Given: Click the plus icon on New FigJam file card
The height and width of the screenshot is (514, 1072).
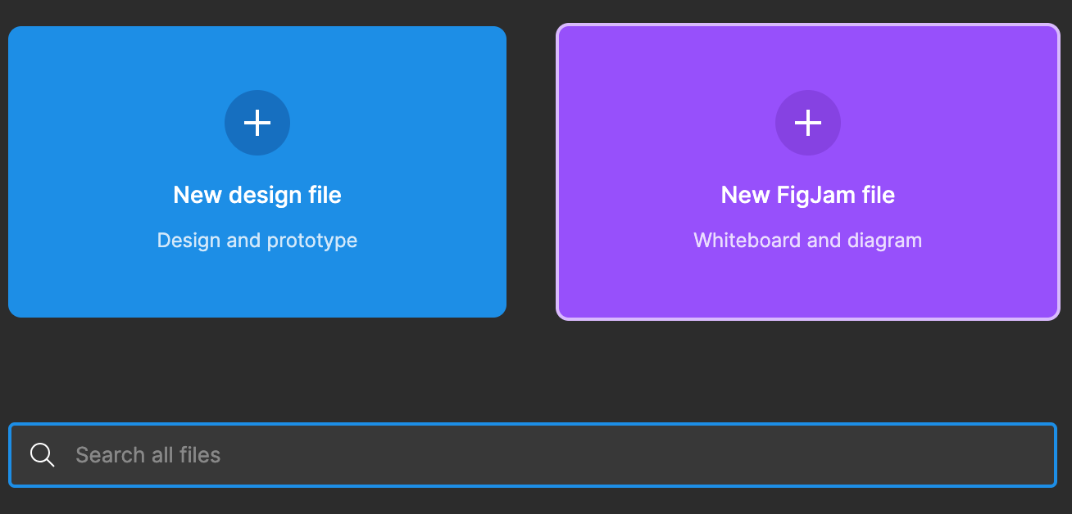Looking at the screenshot, I should coord(808,123).
